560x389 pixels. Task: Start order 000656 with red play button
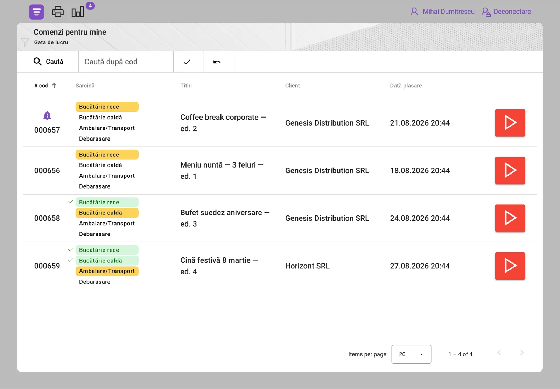[x=510, y=170]
